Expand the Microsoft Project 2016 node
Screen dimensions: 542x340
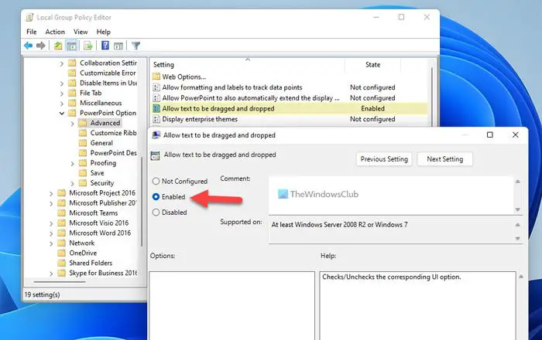pyautogui.click(x=51, y=193)
